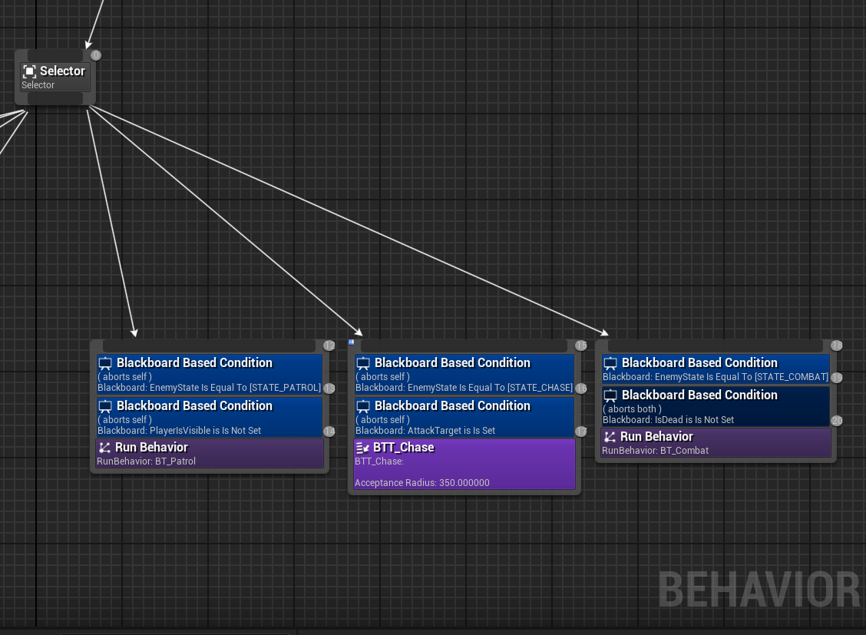This screenshot has height=635, width=866.
Task: Select the IsDead Is Not Set condition text
Action: pos(668,420)
